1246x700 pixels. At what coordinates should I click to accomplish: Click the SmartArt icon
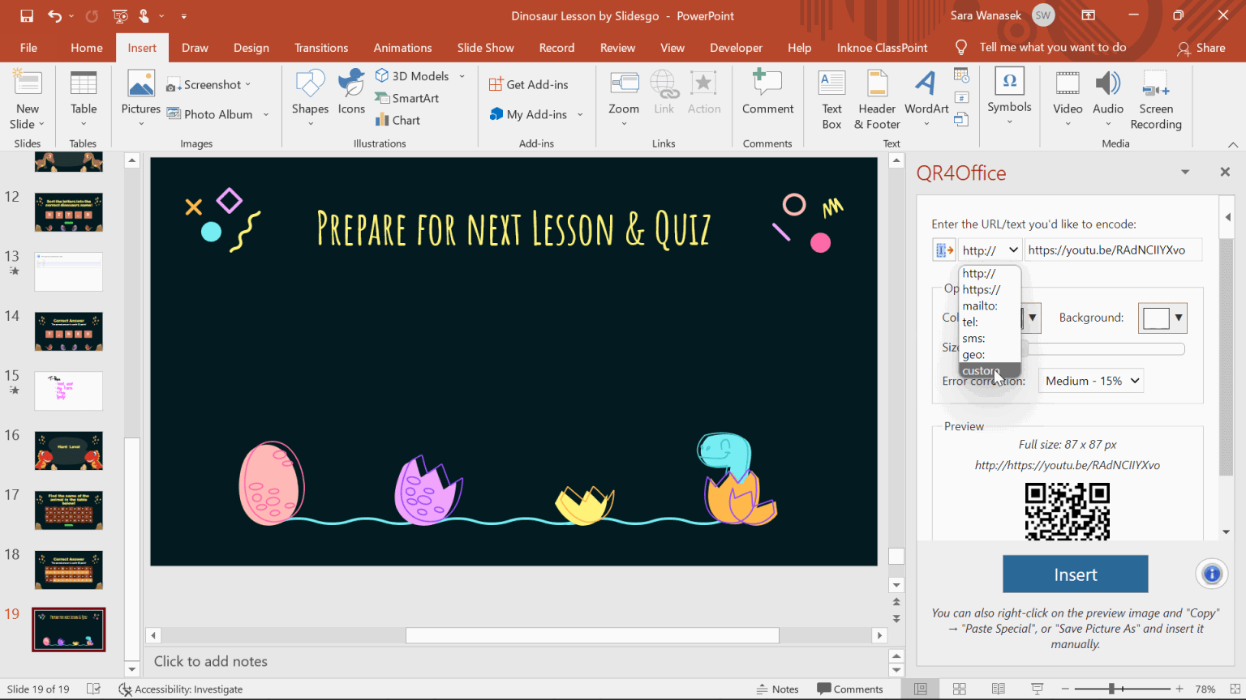point(382,98)
